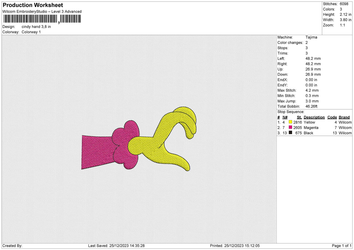Select the 'Printed: 25/12/2023 15:12:05' footer text
354x250 pixels.
[x=235, y=246]
